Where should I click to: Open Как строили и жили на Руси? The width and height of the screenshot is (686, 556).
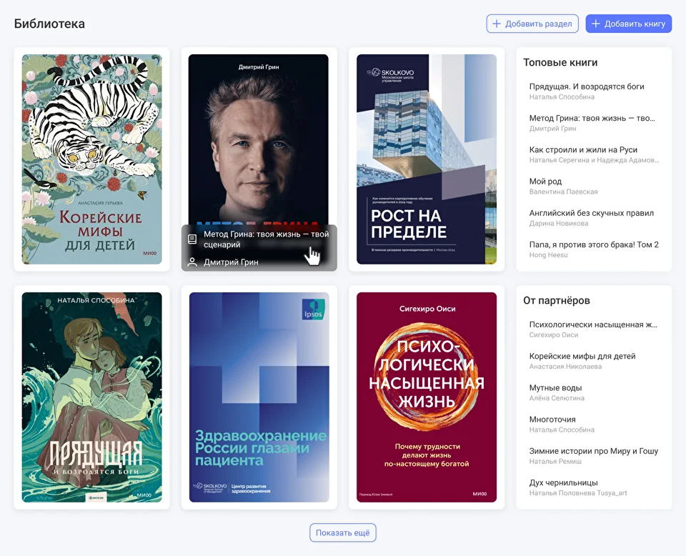(x=583, y=150)
